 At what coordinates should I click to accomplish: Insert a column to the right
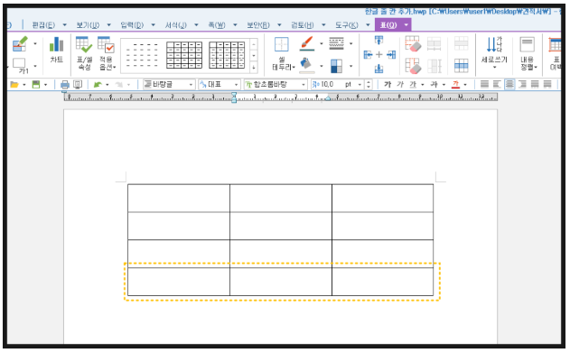click(391, 54)
